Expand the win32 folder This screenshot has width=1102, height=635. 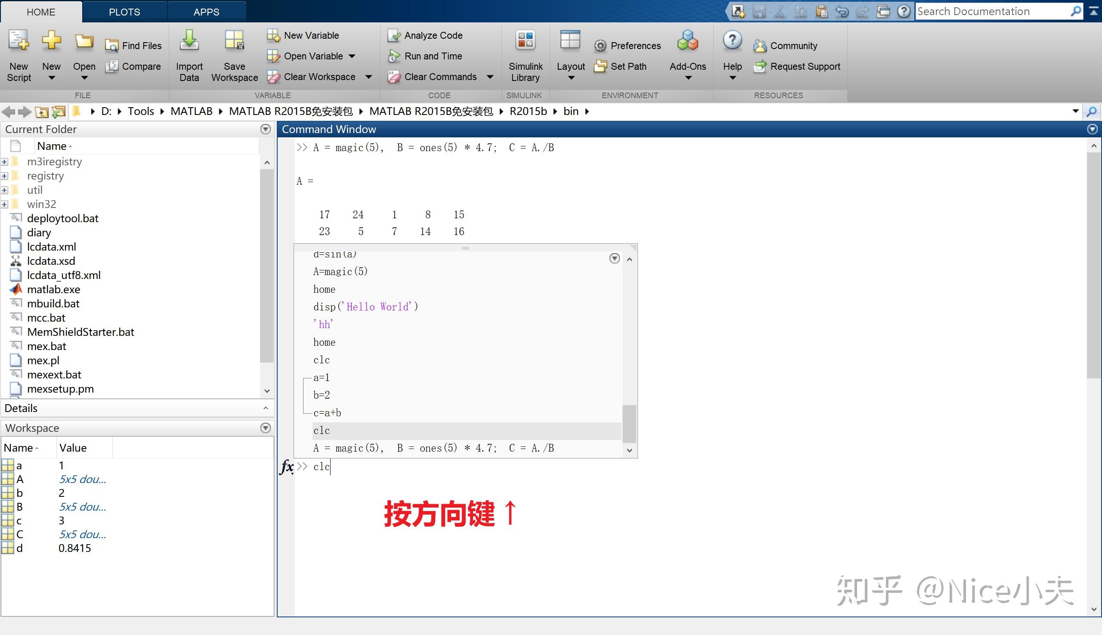pyautogui.click(x=5, y=204)
